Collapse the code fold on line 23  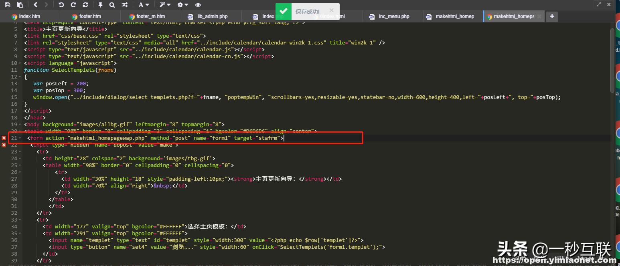click(20, 152)
